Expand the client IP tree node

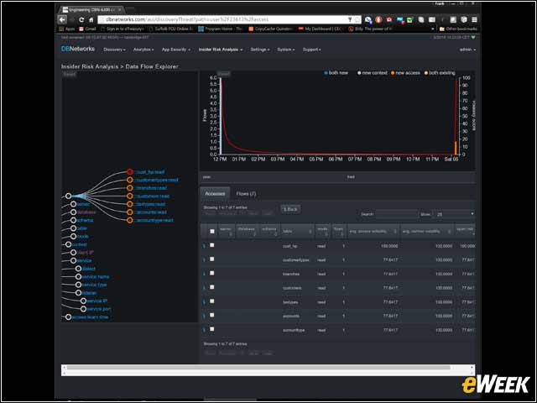[73, 253]
